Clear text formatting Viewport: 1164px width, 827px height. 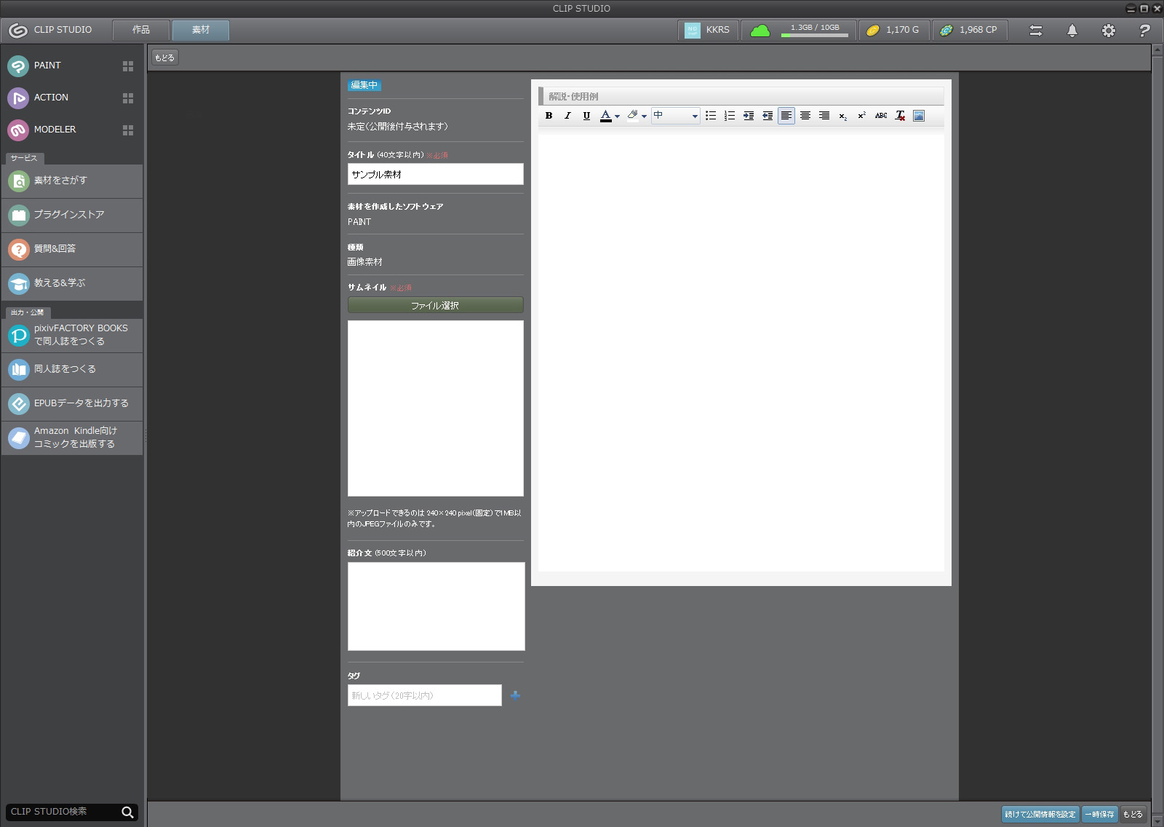point(900,116)
